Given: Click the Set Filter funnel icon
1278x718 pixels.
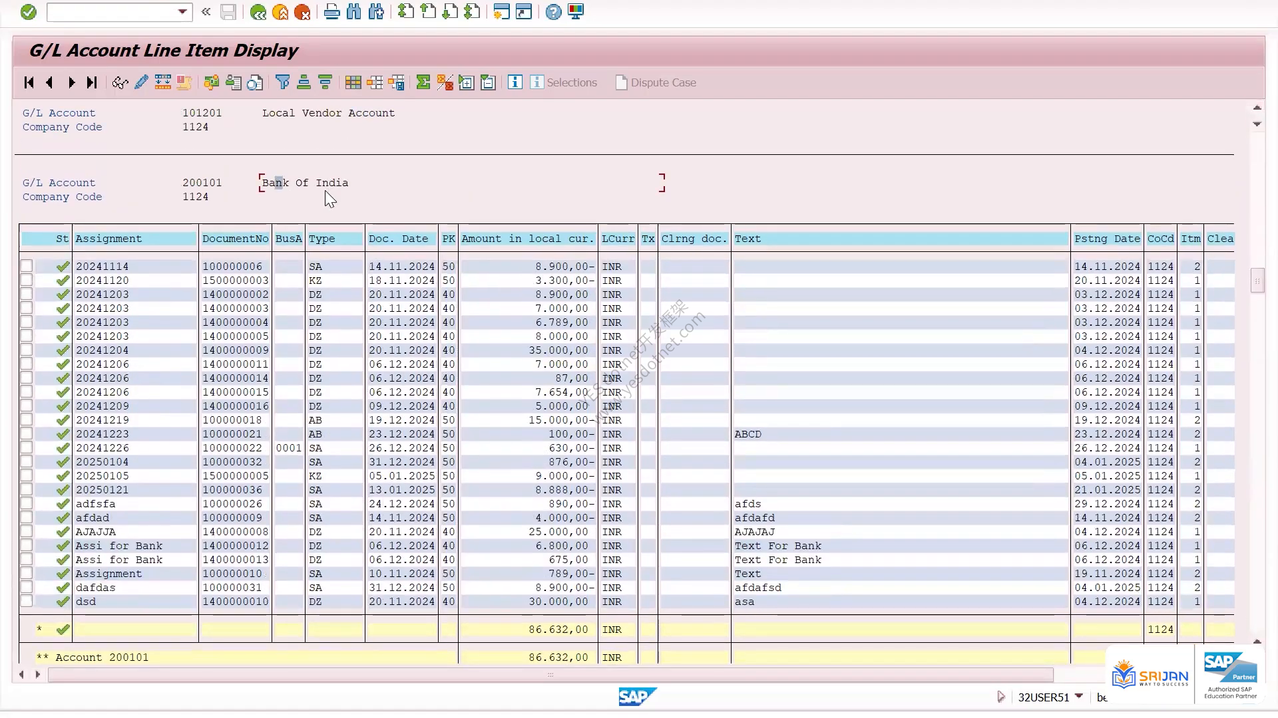Looking at the screenshot, I should 282,82.
